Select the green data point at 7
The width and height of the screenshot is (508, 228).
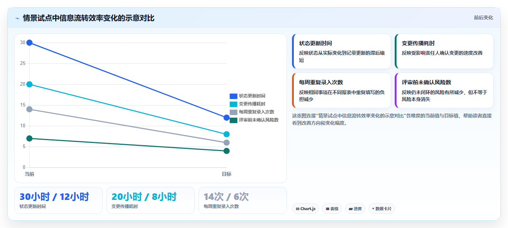[30, 138]
